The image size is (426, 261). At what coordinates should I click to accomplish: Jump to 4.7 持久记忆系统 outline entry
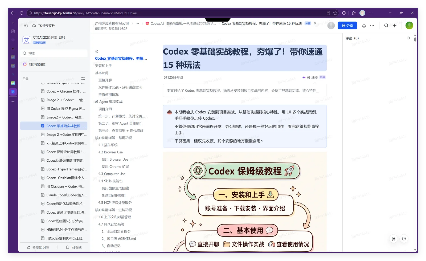pos(111,224)
